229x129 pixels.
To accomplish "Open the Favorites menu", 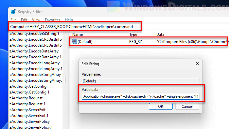I will click(x=52, y=20).
